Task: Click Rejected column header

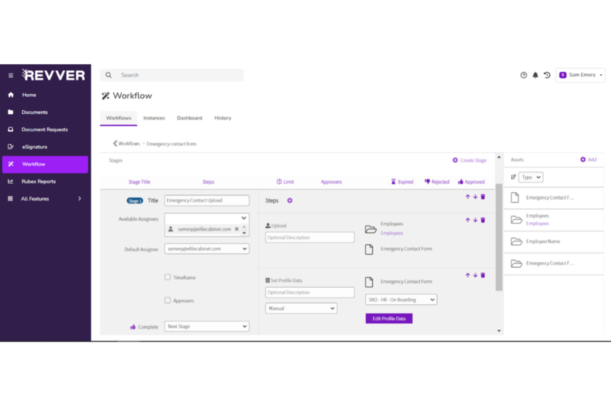Action: tap(437, 182)
